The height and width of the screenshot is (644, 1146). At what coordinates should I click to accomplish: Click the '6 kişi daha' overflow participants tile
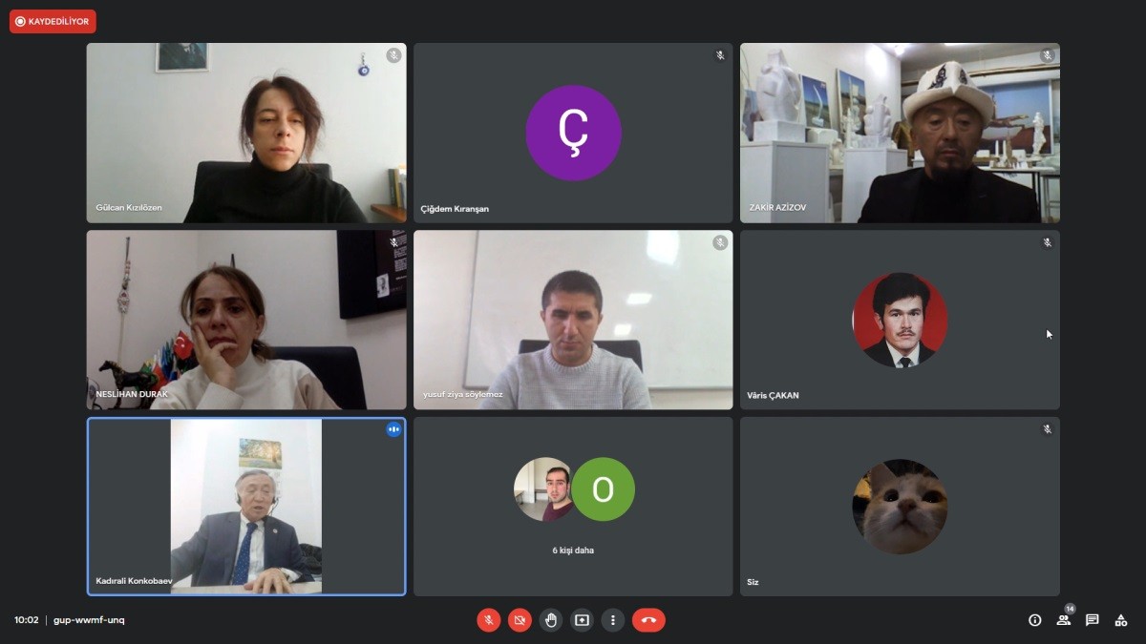(x=573, y=507)
